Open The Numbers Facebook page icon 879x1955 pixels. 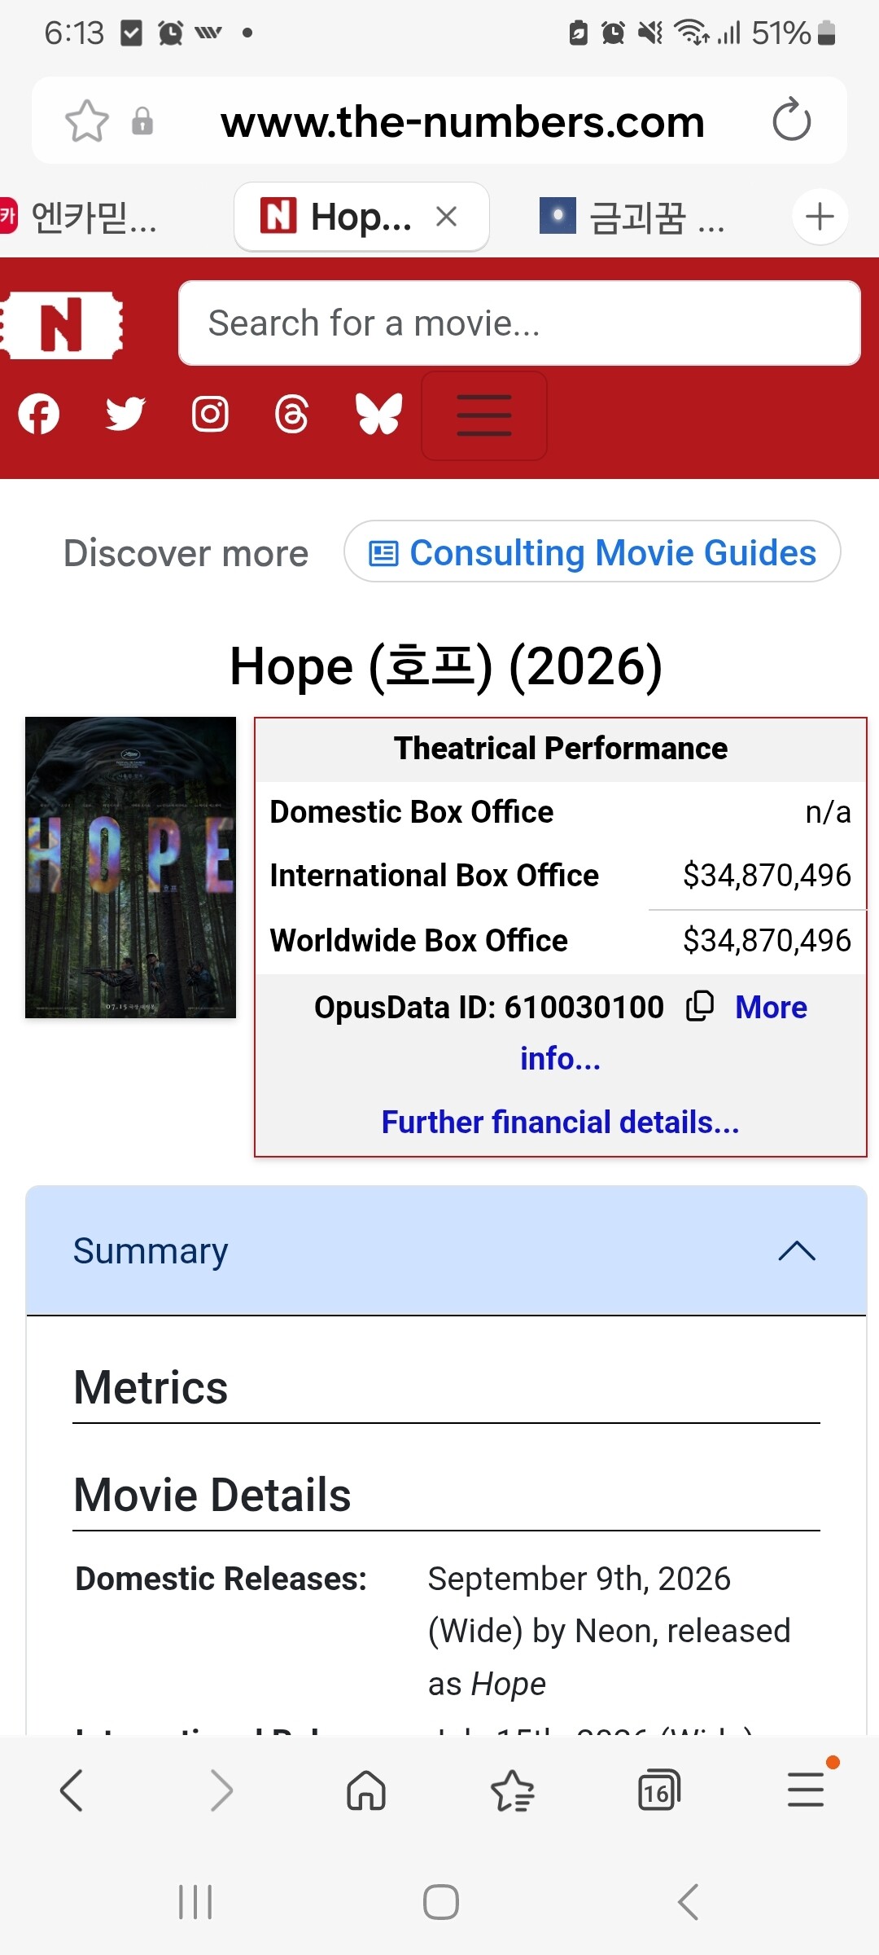[39, 414]
